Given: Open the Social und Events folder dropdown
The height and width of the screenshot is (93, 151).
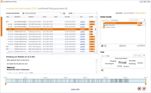Looking at the screenshot, I should (61, 13).
